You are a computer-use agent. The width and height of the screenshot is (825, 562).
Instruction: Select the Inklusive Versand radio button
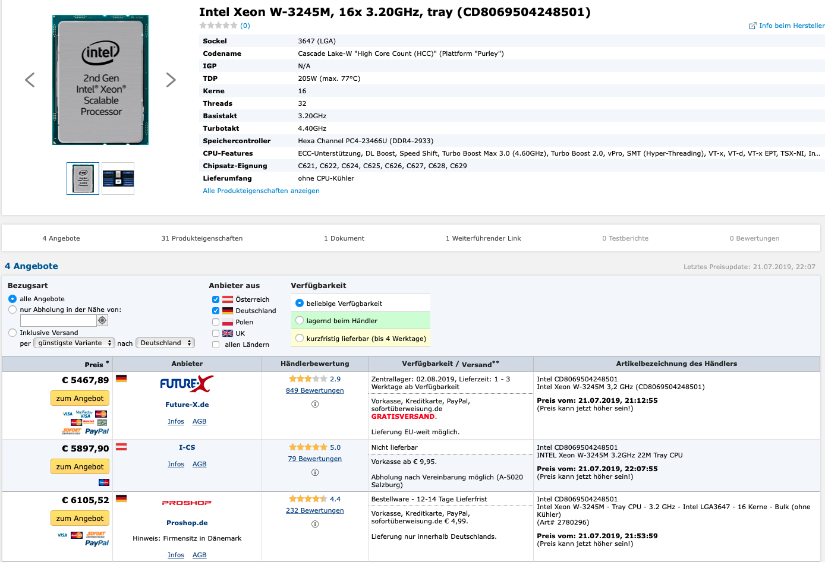pos(12,333)
